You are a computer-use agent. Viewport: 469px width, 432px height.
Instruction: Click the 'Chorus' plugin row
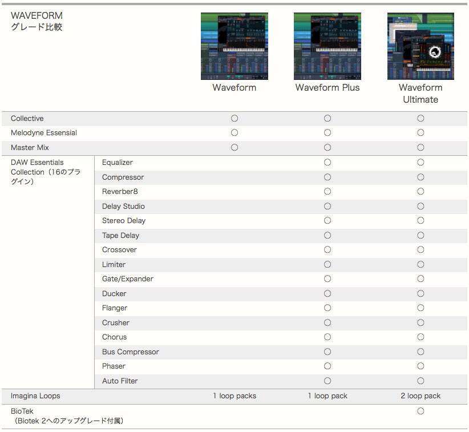281,337
